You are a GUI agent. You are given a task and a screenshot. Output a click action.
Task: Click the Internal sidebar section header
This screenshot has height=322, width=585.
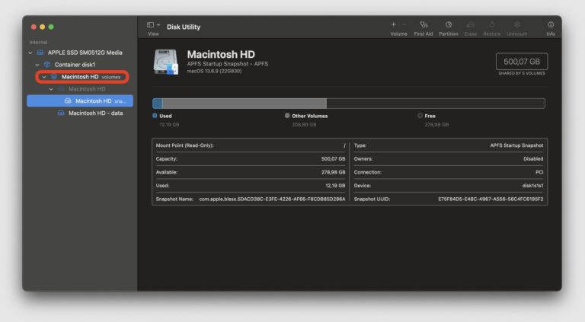(38, 43)
